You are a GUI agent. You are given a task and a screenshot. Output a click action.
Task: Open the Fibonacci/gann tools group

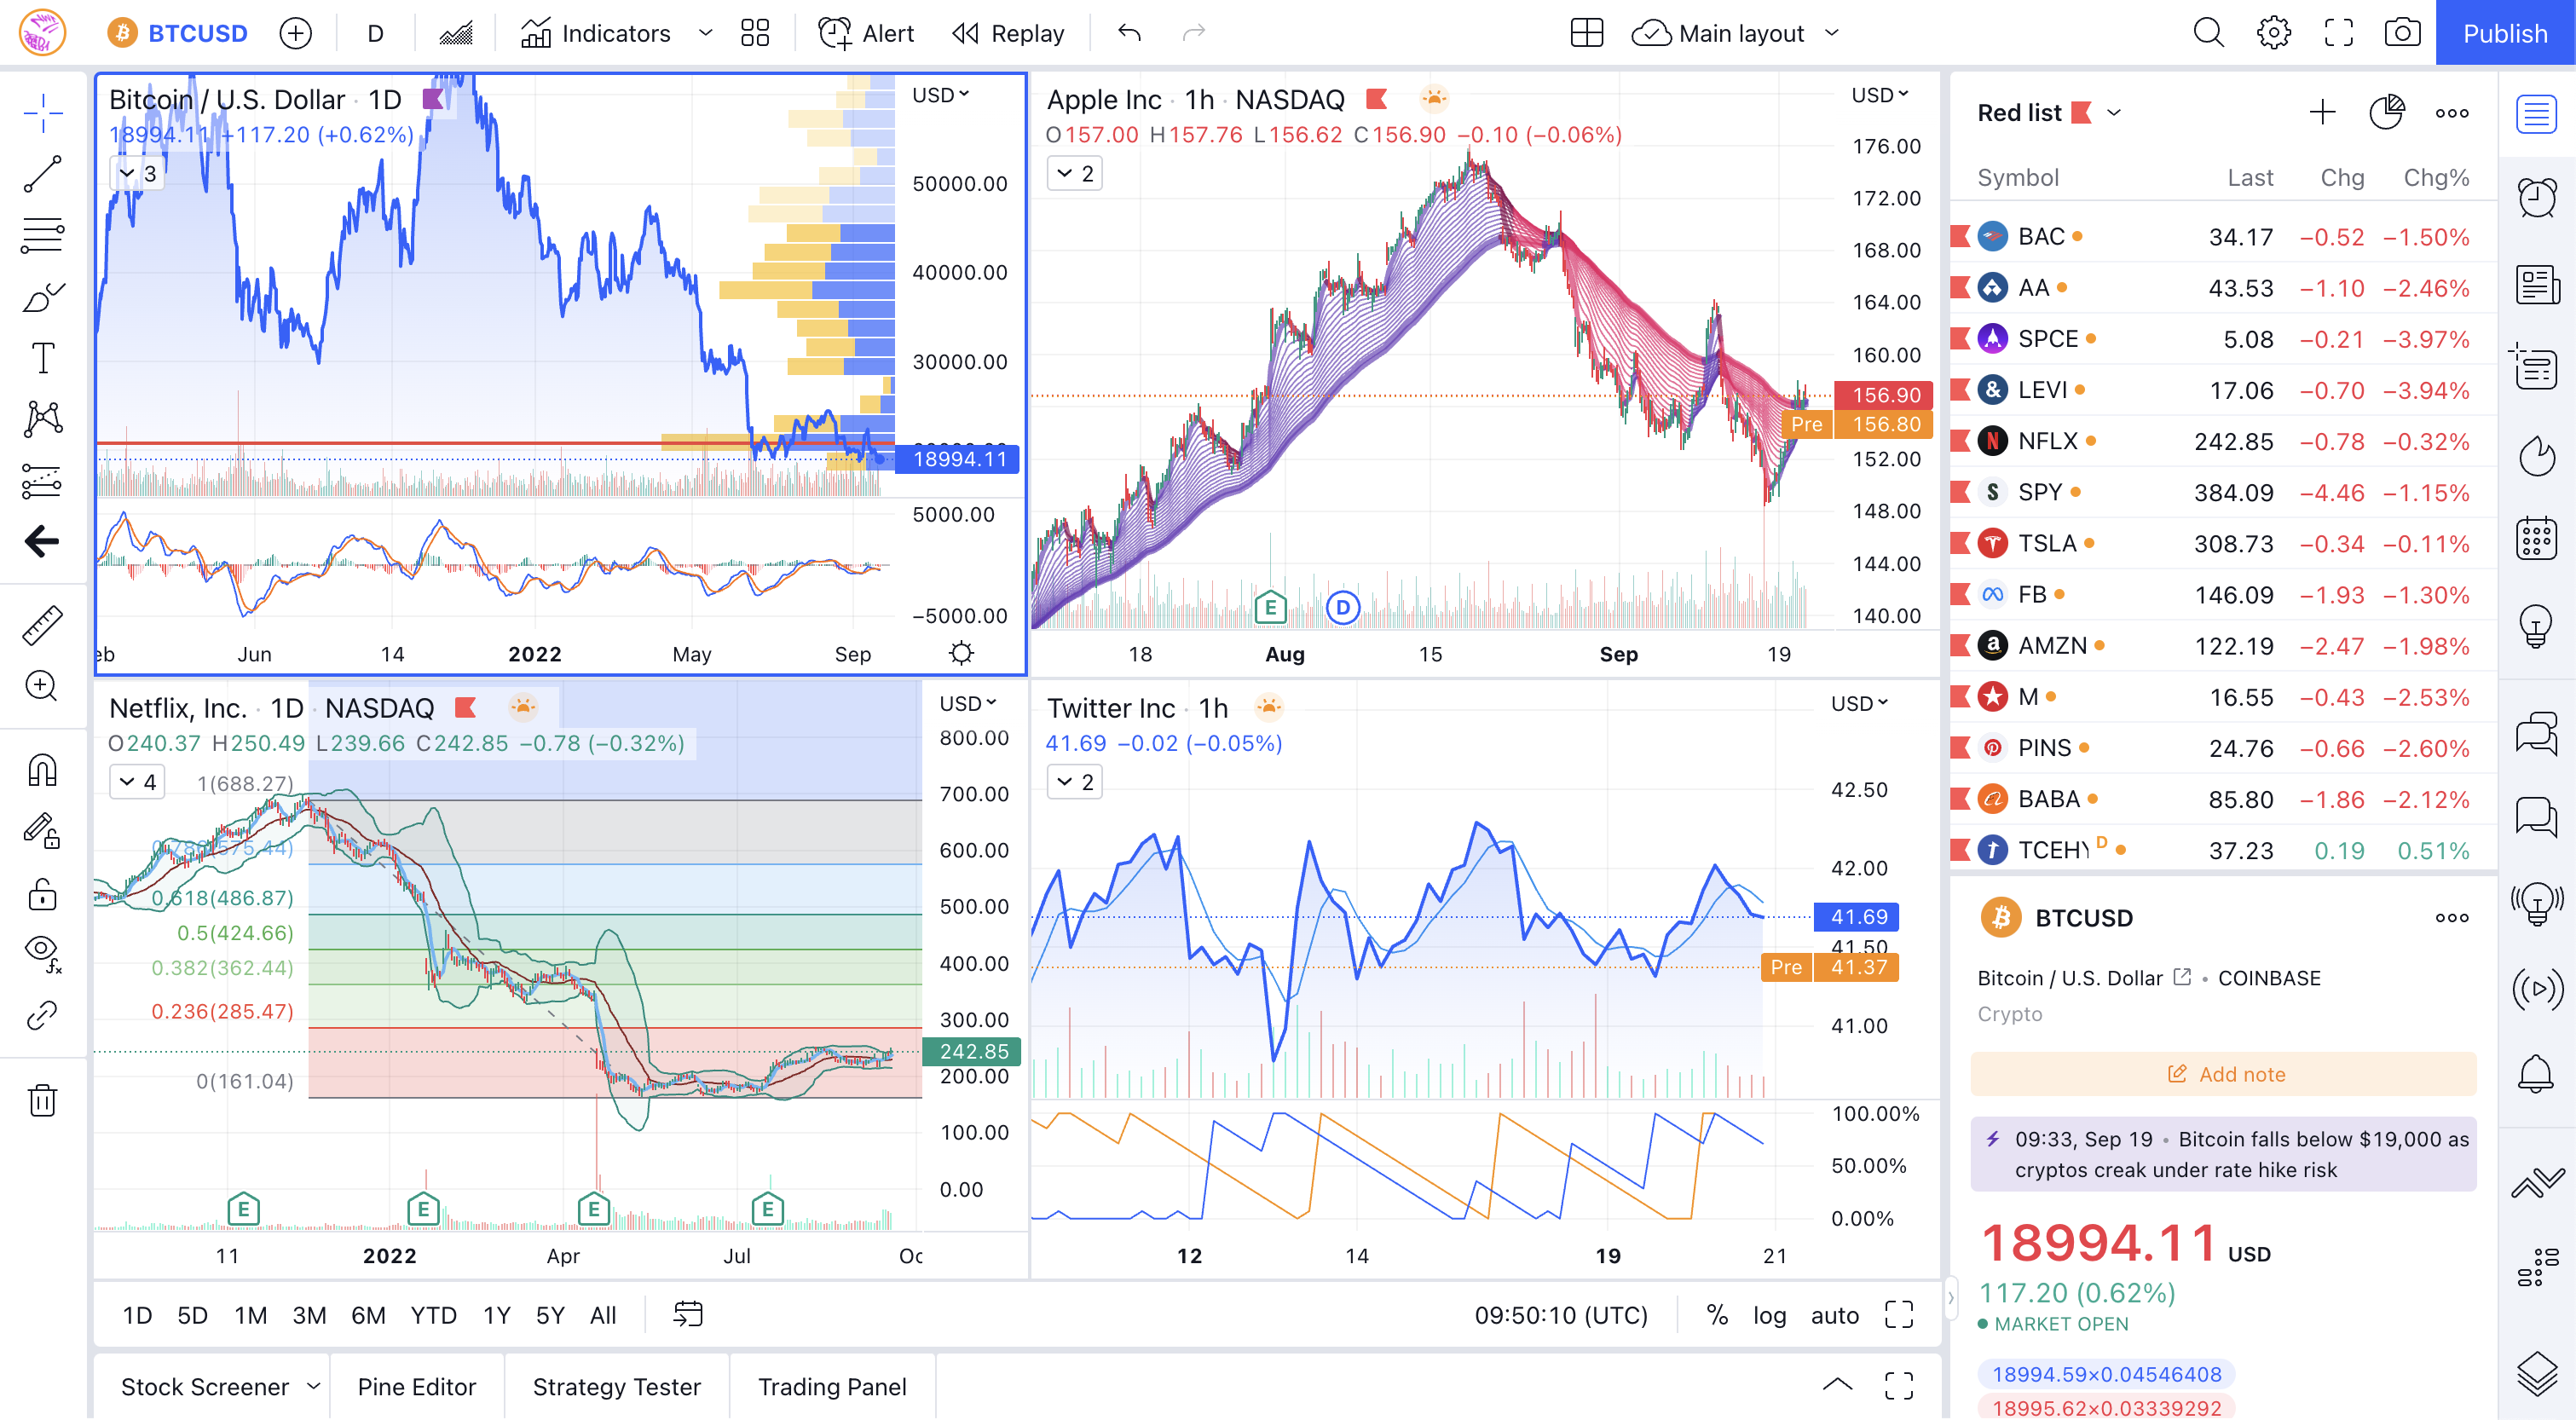(x=43, y=236)
